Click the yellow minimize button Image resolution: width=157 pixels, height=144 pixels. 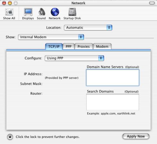(x=10, y=3)
